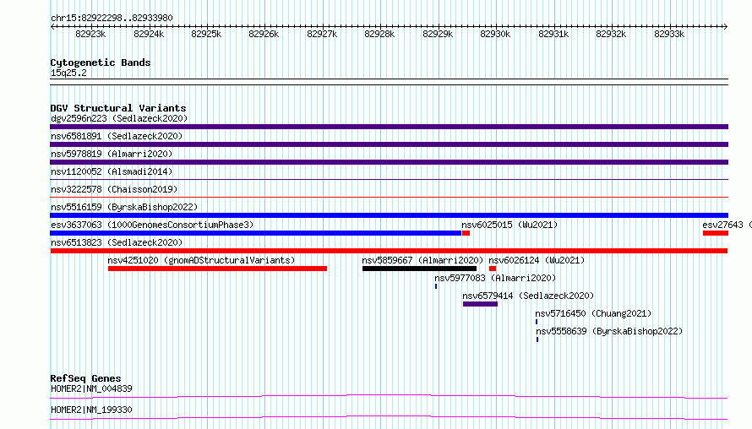Click the 82931k ruler tick label
Image resolution: width=752 pixels, height=429 pixels.
[x=553, y=34]
